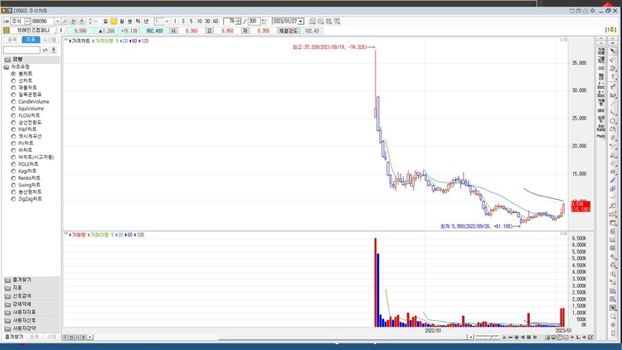Click the print chart icon in toolbar
Screen dimensions: 622x350
[312, 22]
